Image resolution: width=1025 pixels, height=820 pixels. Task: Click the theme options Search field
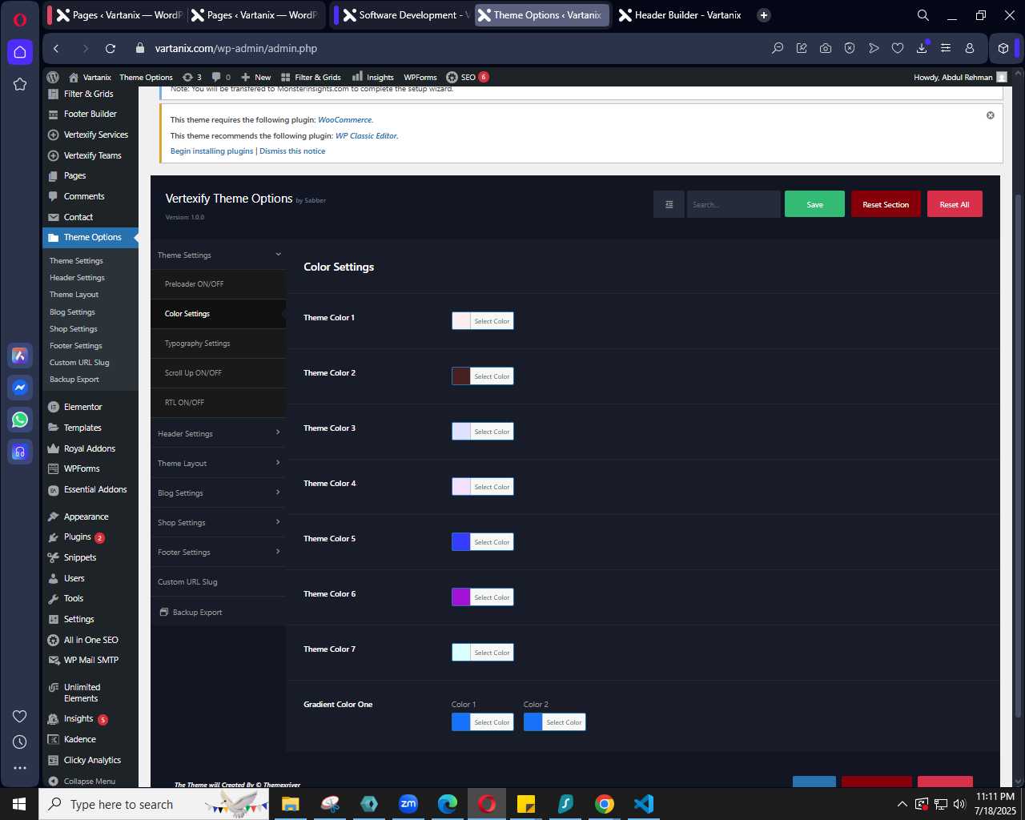(734, 204)
